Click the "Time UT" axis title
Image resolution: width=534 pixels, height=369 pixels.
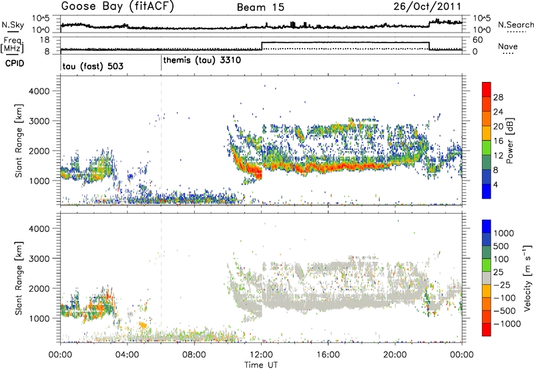pyautogui.click(x=261, y=365)
